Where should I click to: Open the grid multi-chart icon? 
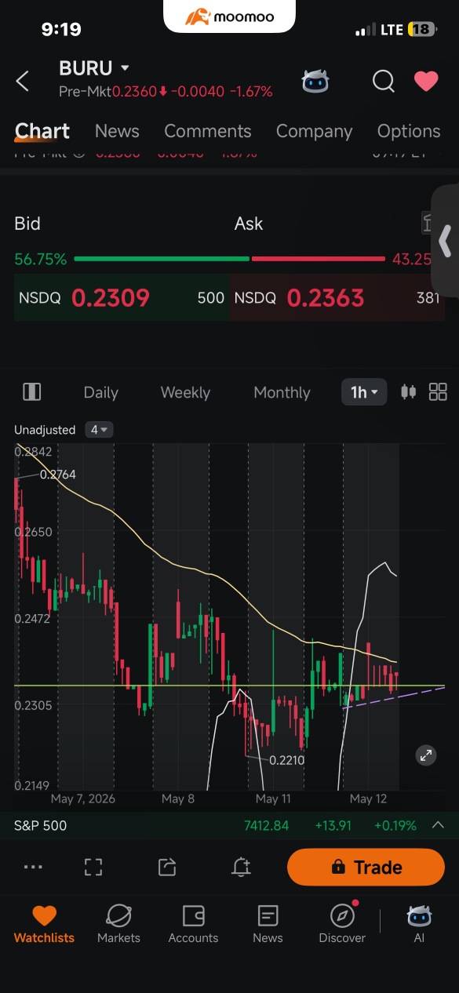[x=438, y=392]
